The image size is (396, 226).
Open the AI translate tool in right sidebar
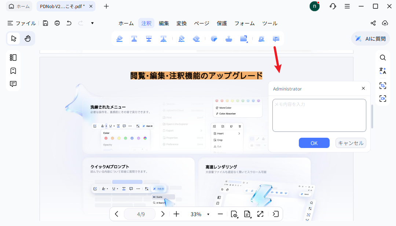[383, 71]
